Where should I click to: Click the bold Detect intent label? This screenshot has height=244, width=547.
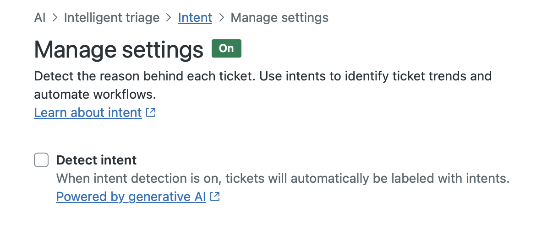96,160
